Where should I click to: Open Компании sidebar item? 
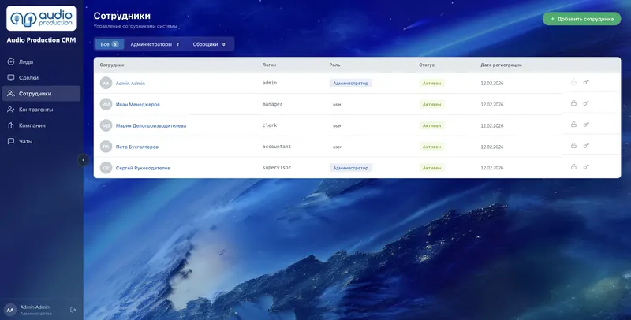click(41, 125)
